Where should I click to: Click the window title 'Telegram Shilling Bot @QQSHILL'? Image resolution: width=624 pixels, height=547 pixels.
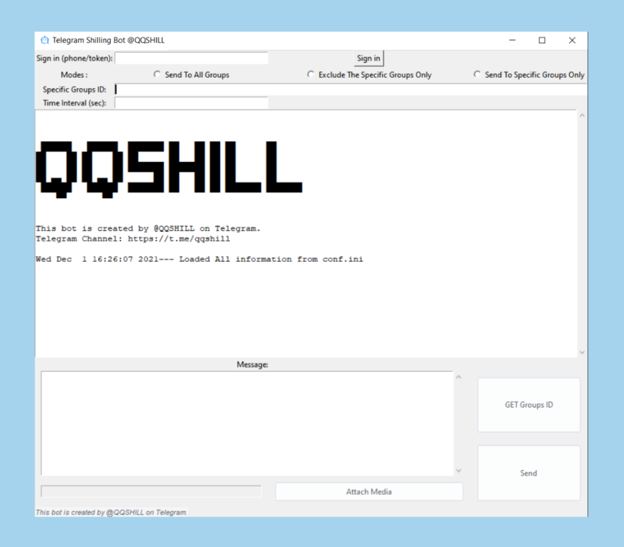click(108, 40)
